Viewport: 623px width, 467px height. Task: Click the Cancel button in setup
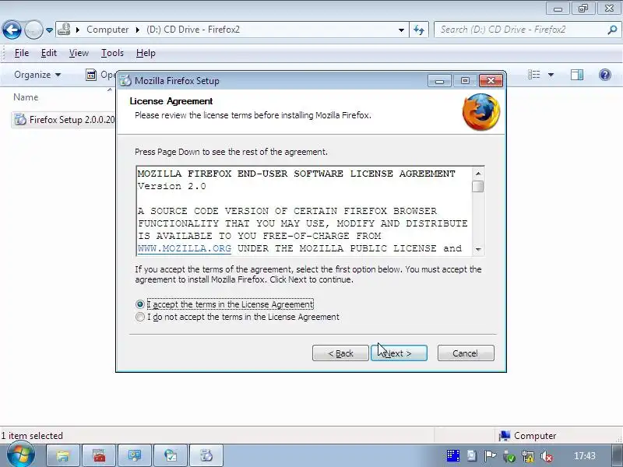466,353
